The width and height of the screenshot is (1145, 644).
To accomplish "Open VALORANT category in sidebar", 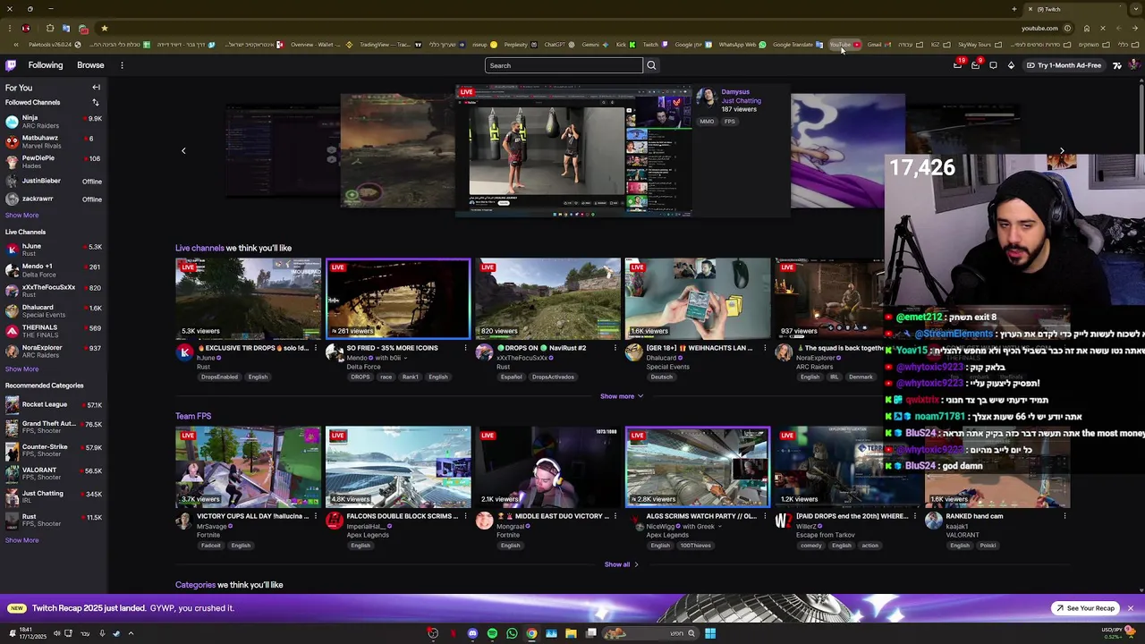I will click(x=54, y=473).
